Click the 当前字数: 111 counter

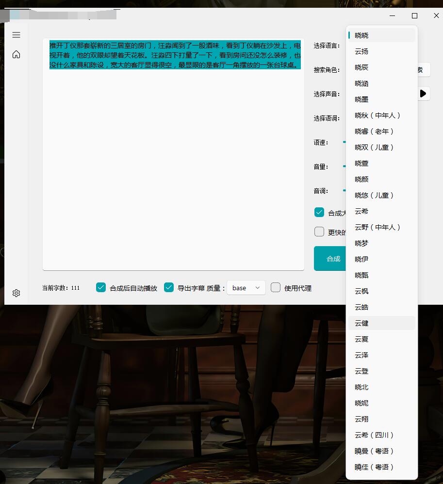(61, 288)
